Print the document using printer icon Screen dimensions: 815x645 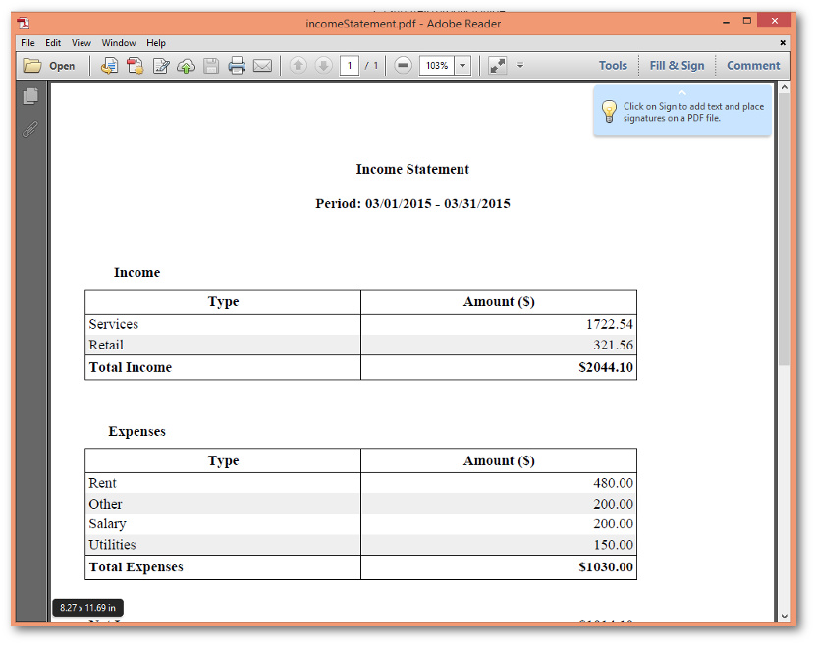click(x=237, y=66)
